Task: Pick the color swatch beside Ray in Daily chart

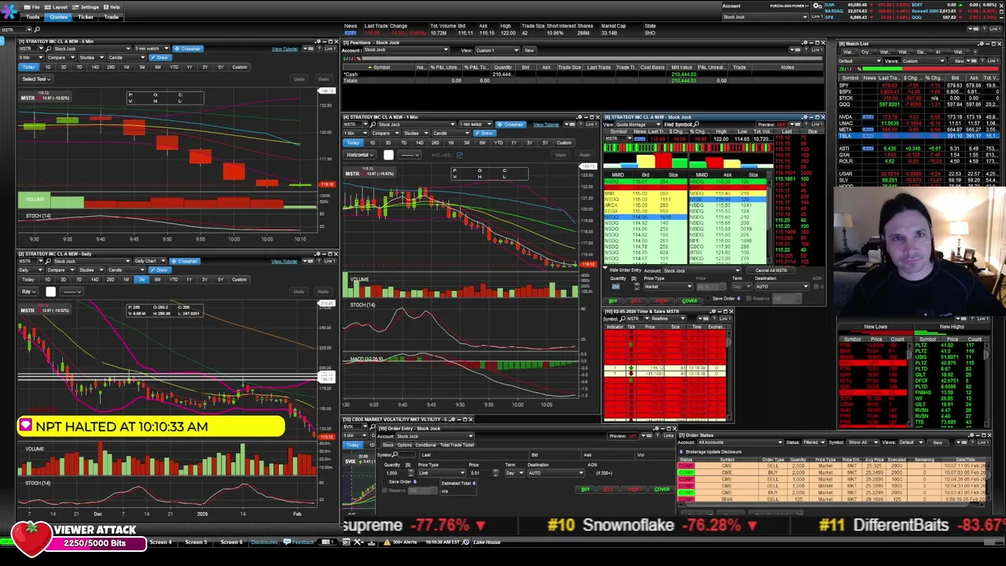Action: (x=50, y=292)
